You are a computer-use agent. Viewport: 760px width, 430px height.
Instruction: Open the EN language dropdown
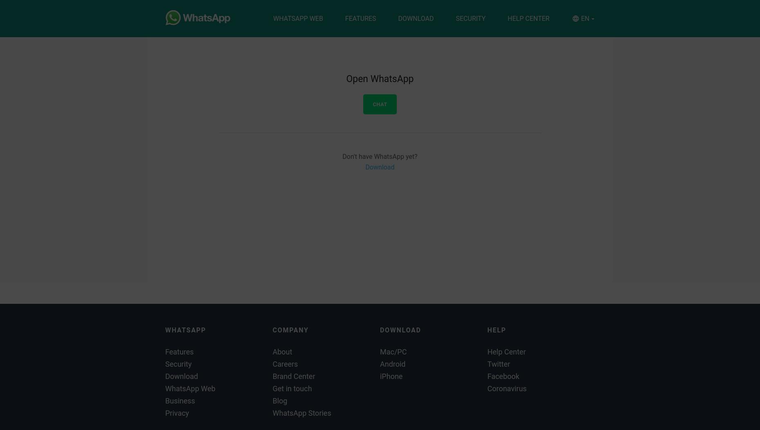coord(583,19)
